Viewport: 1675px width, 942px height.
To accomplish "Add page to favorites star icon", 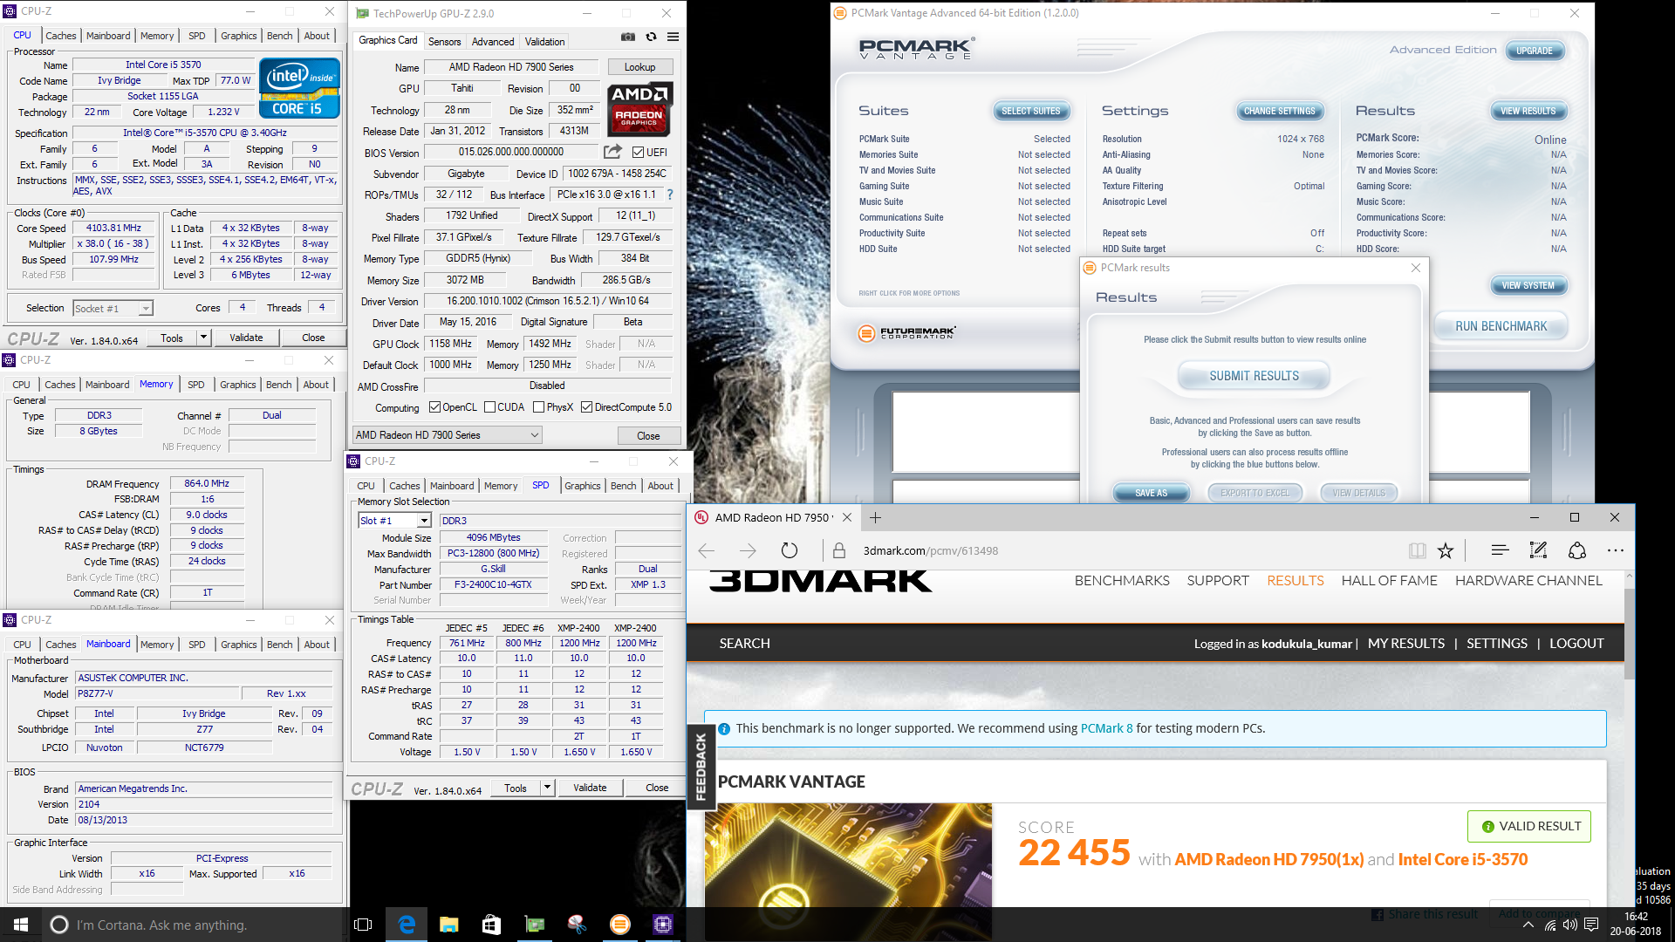I will pos(1446,550).
